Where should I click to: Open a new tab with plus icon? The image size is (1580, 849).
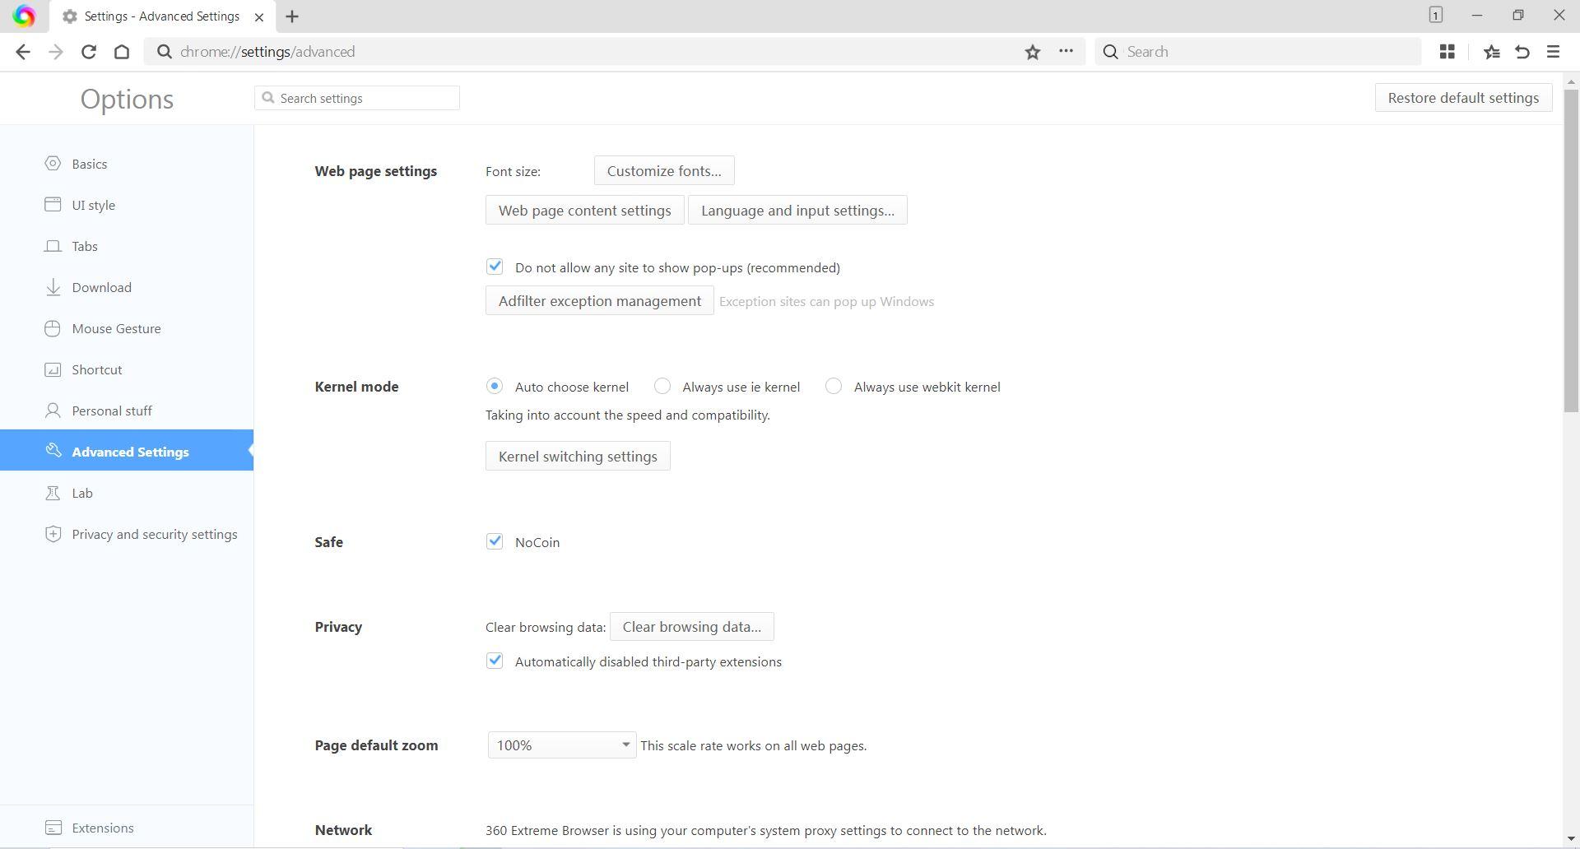point(292,16)
